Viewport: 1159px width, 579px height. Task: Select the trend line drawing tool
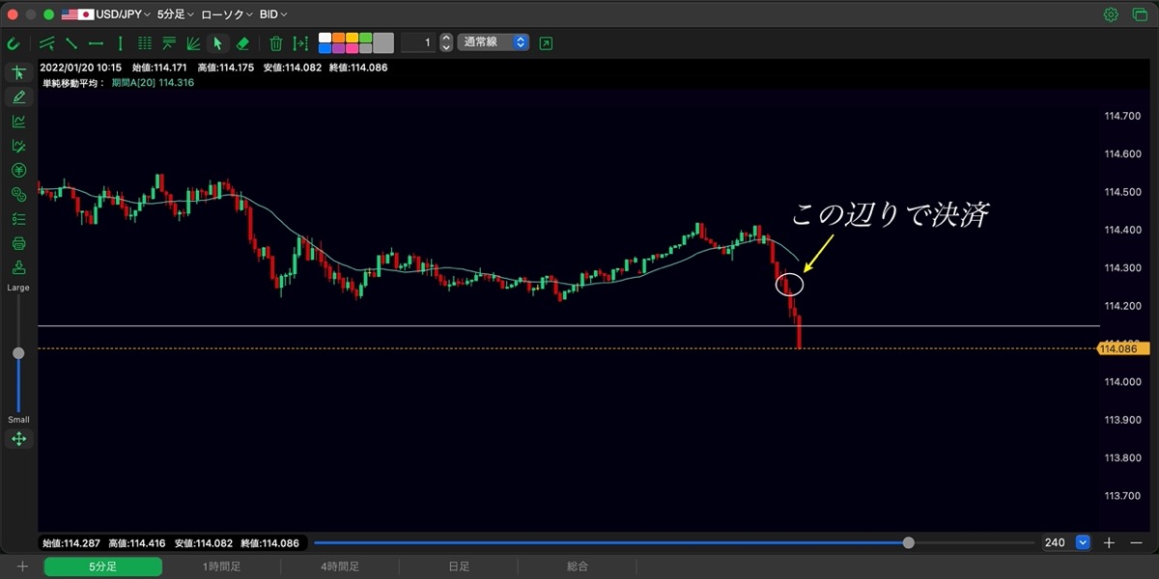(x=71, y=43)
